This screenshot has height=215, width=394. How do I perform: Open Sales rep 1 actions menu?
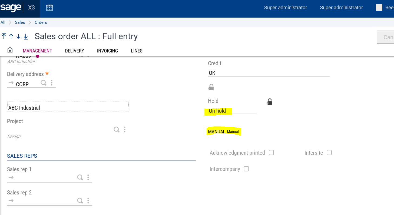88,177
